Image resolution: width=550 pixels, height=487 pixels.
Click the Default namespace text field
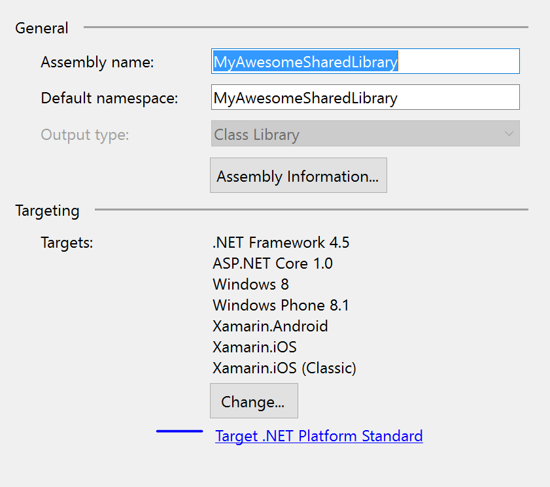pyautogui.click(x=364, y=97)
